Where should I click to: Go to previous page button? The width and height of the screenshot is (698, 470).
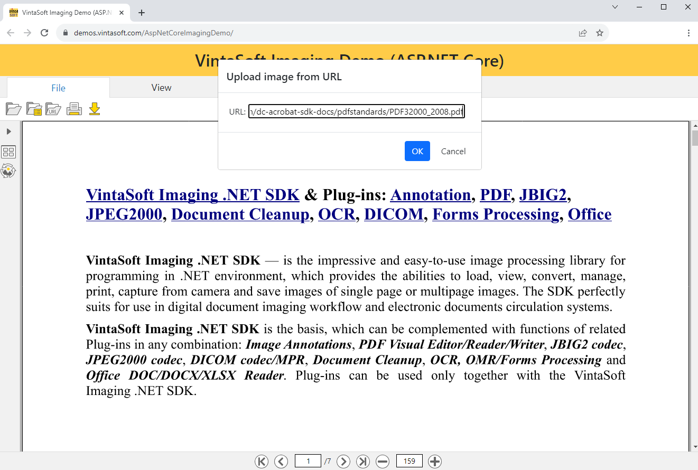[x=281, y=461]
